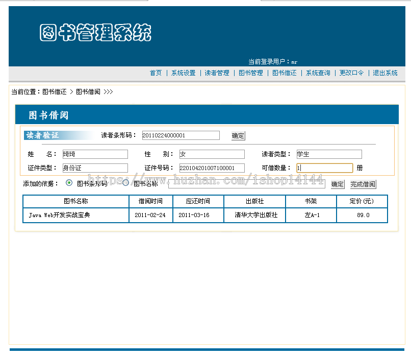The width and height of the screenshot is (411, 357).
Task: Click the 读者条形码 input field
Action: click(x=181, y=135)
